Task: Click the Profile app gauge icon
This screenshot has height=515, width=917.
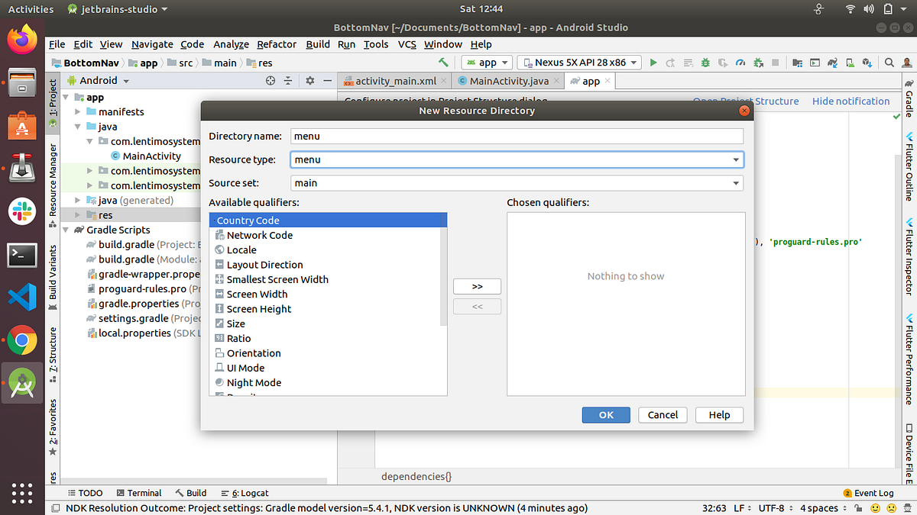Action: (x=740, y=63)
